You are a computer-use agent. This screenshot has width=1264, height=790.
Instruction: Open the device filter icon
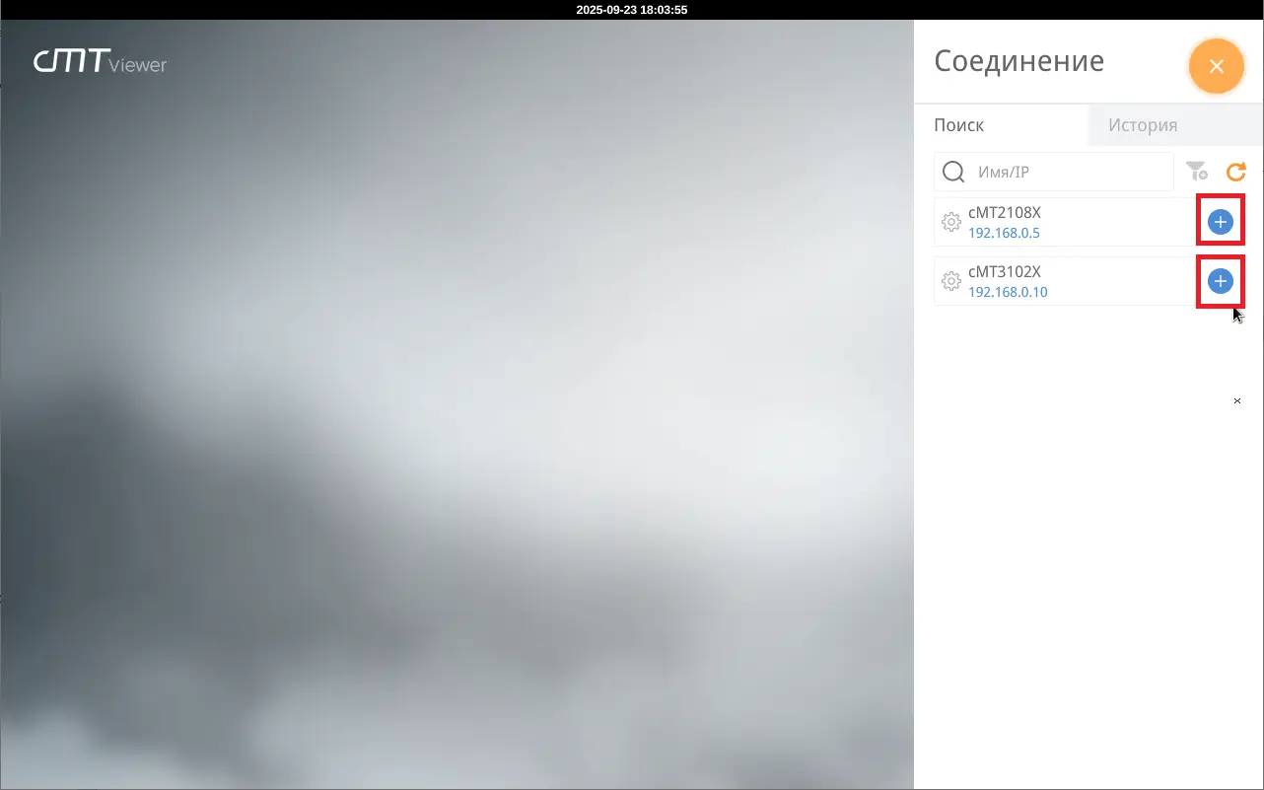click(1196, 172)
